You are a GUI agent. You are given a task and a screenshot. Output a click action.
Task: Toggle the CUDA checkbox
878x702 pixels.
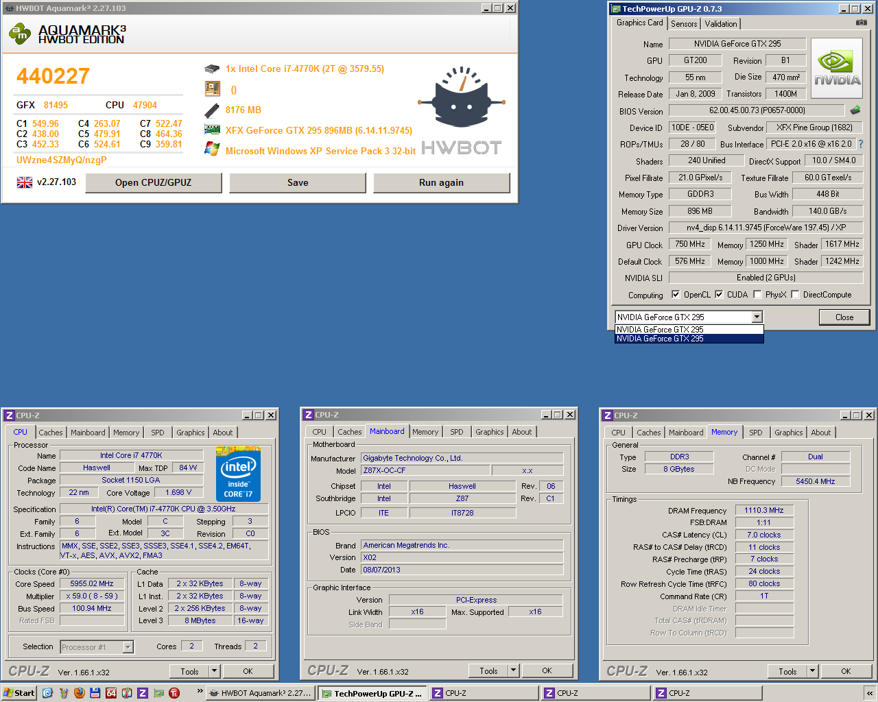click(x=719, y=295)
